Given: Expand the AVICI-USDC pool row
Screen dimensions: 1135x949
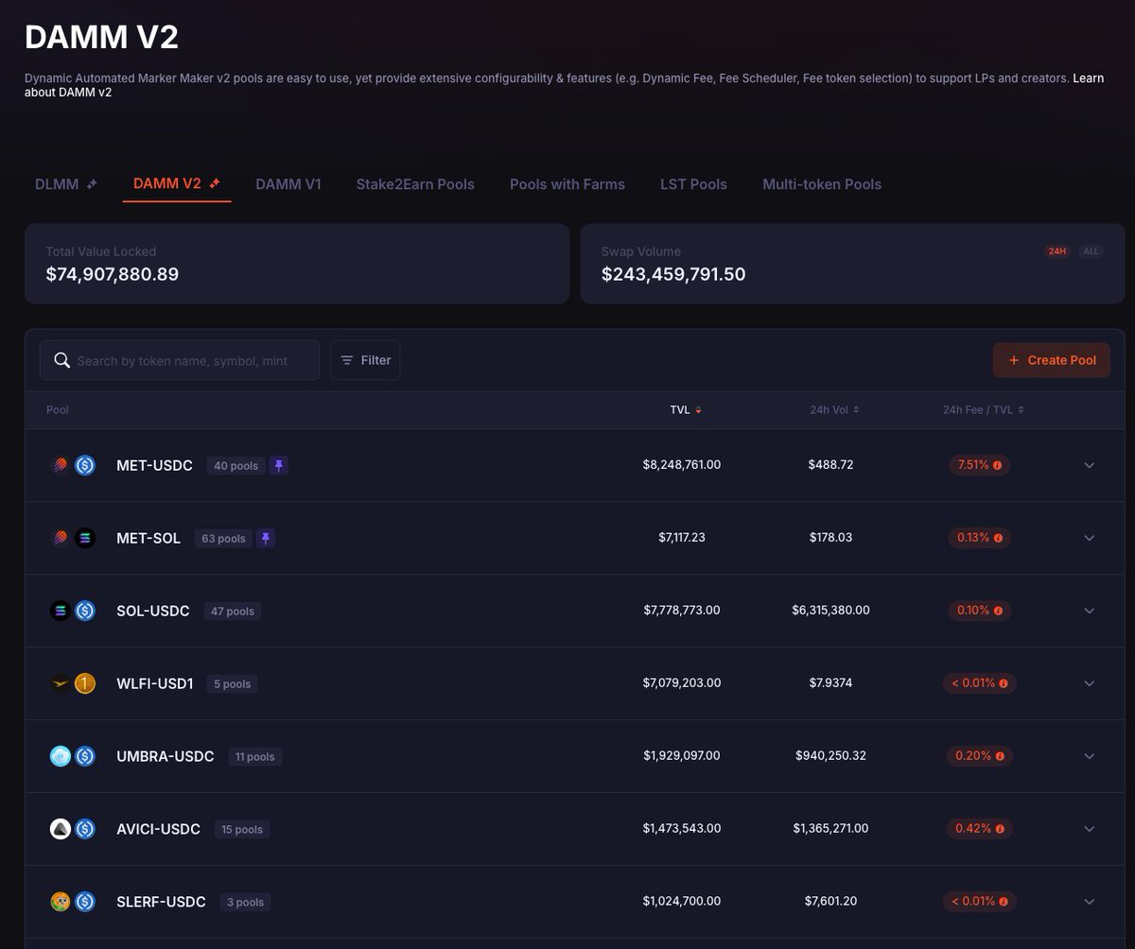Looking at the screenshot, I should click(x=1090, y=829).
